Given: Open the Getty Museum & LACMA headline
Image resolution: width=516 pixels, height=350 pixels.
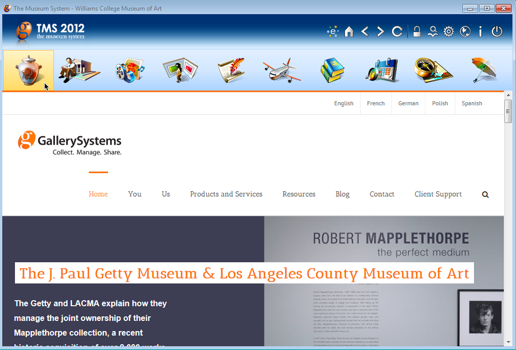Looking at the screenshot, I should click(244, 273).
